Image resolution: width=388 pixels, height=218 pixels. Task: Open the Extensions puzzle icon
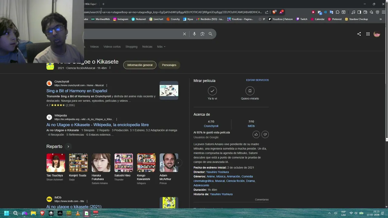coord(337,12)
